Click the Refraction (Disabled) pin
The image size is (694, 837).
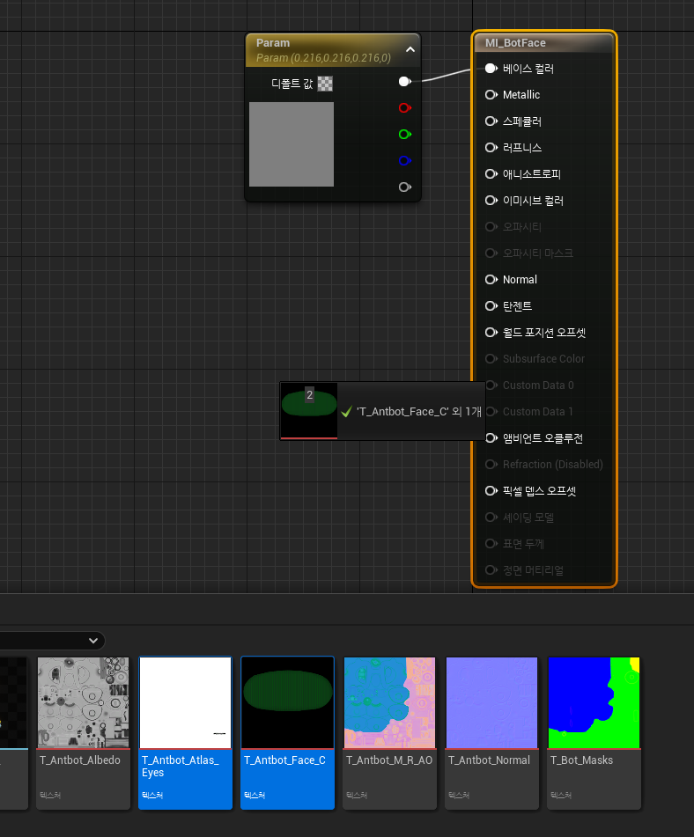(491, 465)
